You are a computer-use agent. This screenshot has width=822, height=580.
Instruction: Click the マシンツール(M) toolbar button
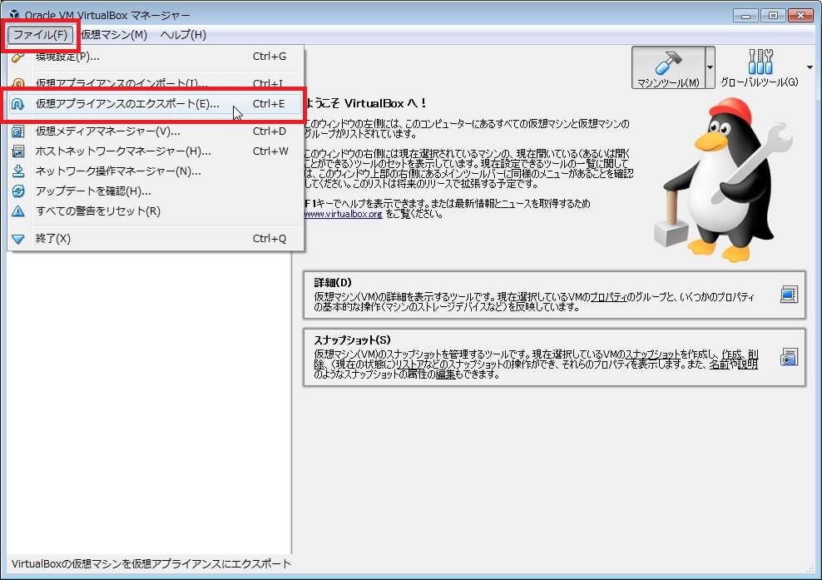coord(668,67)
